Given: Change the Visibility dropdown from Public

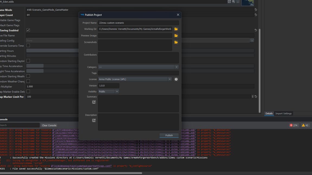Looking at the screenshot, I should point(117,92).
